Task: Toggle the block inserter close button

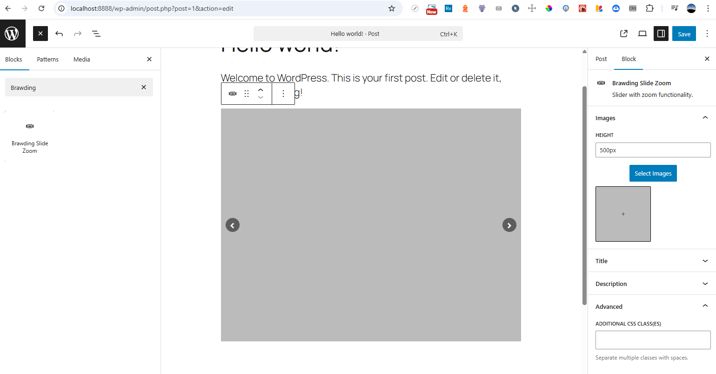Action: (x=40, y=34)
